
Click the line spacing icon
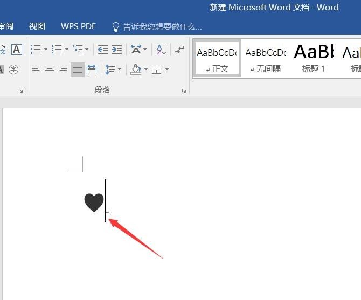(110, 69)
